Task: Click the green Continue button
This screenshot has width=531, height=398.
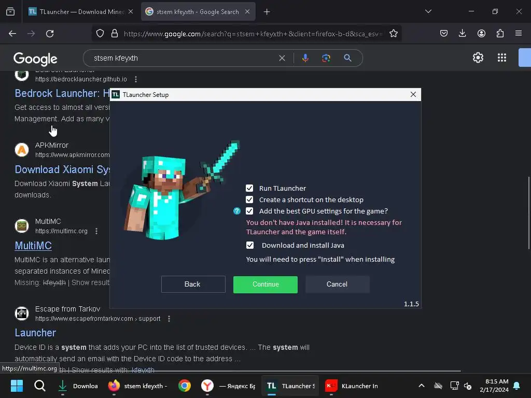Action: click(265, 285)
